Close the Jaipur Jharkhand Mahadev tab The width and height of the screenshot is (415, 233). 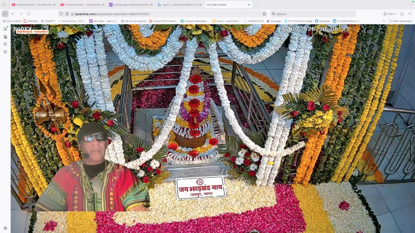click(200, 5)
